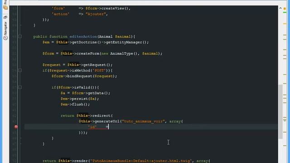Viewport: 290px width, 163px height.
Task: Click on the '$a = $form' assignment
Action: click(x=72, y=93)
